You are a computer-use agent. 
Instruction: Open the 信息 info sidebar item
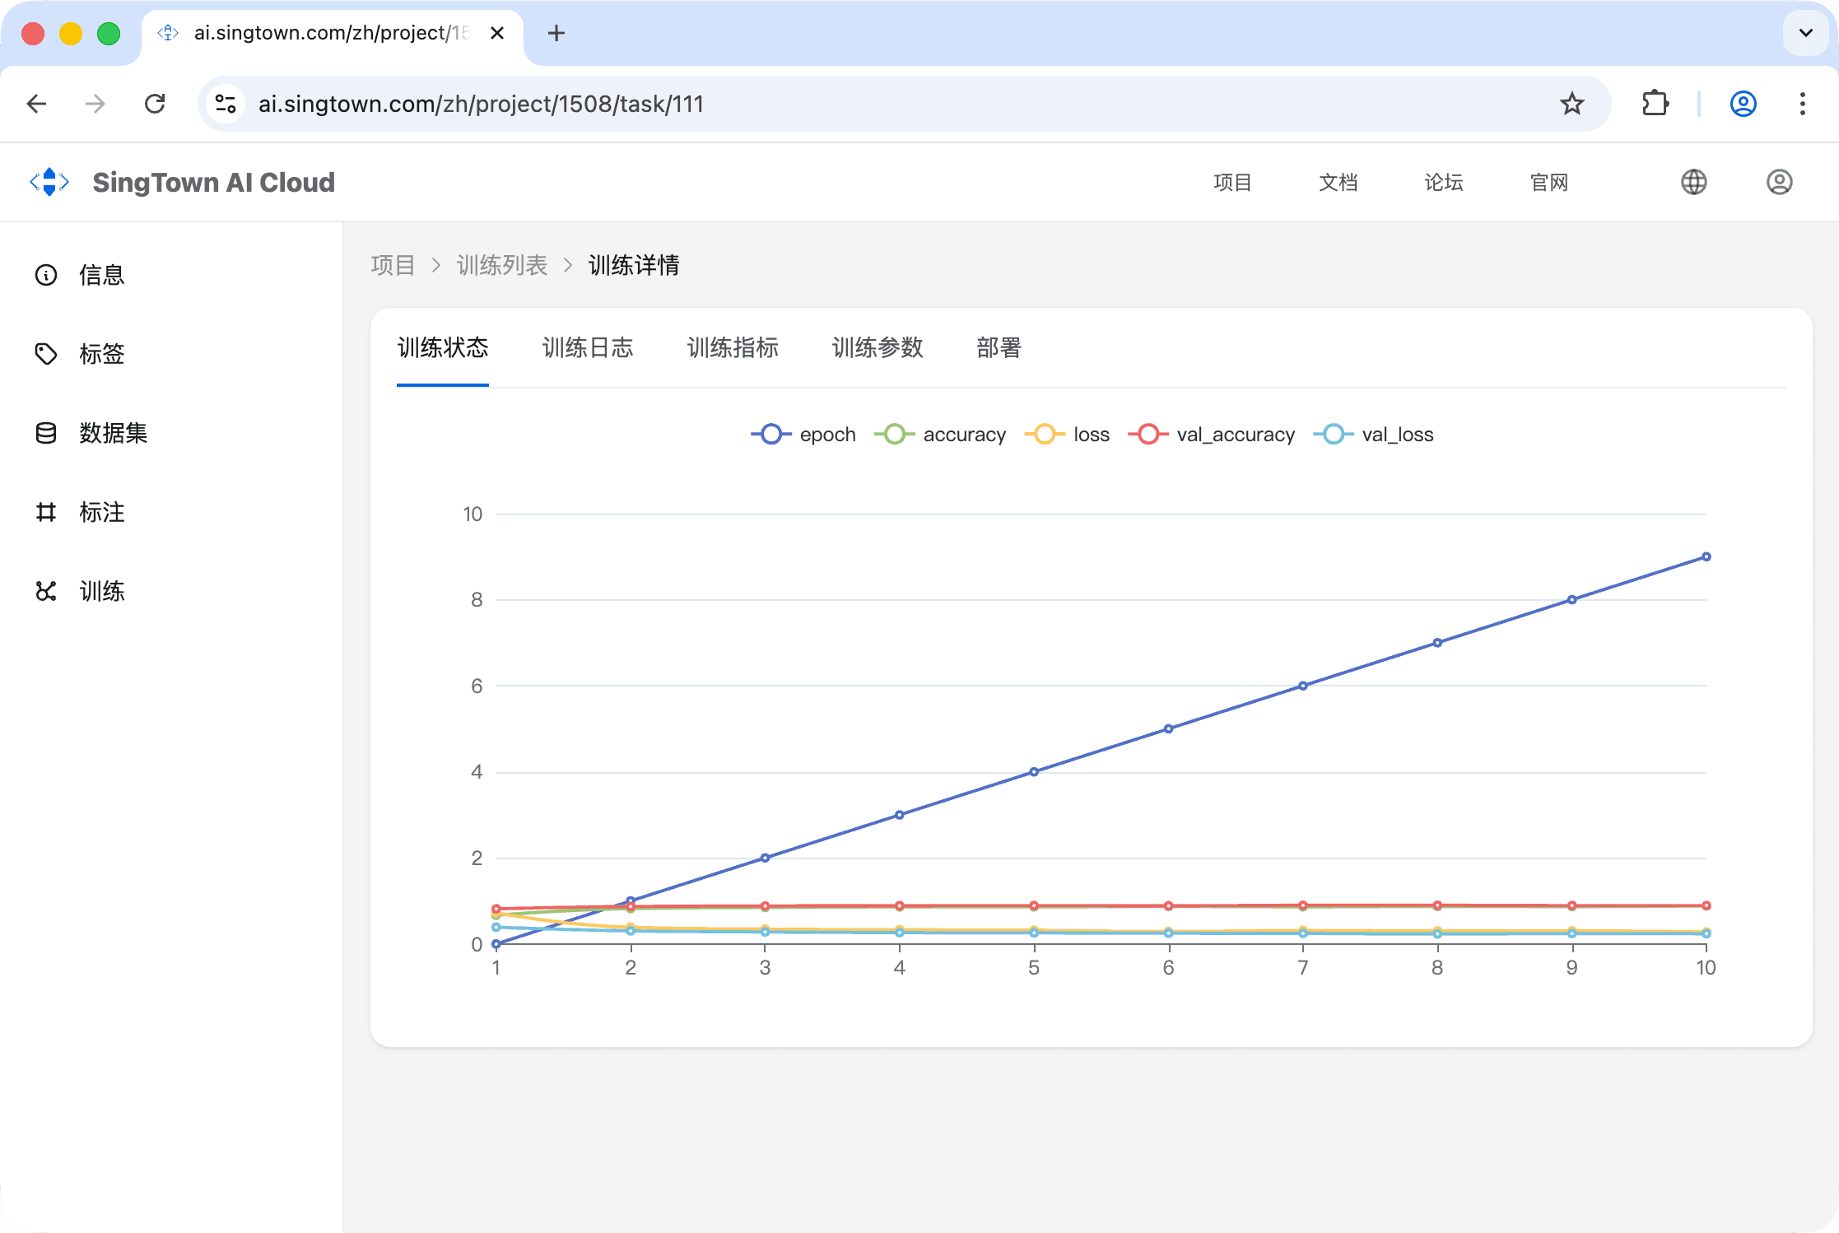(x=101, y=275)
